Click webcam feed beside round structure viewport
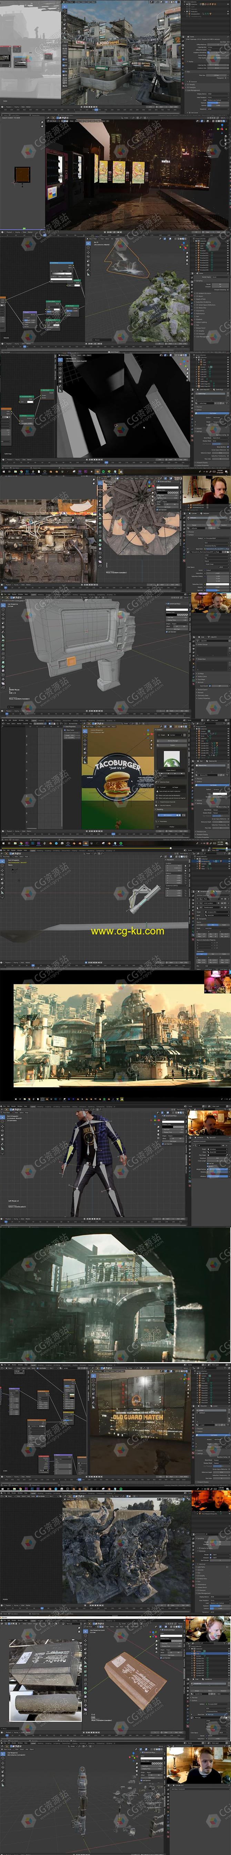231x1855 pixels. [x=206, y=490]
